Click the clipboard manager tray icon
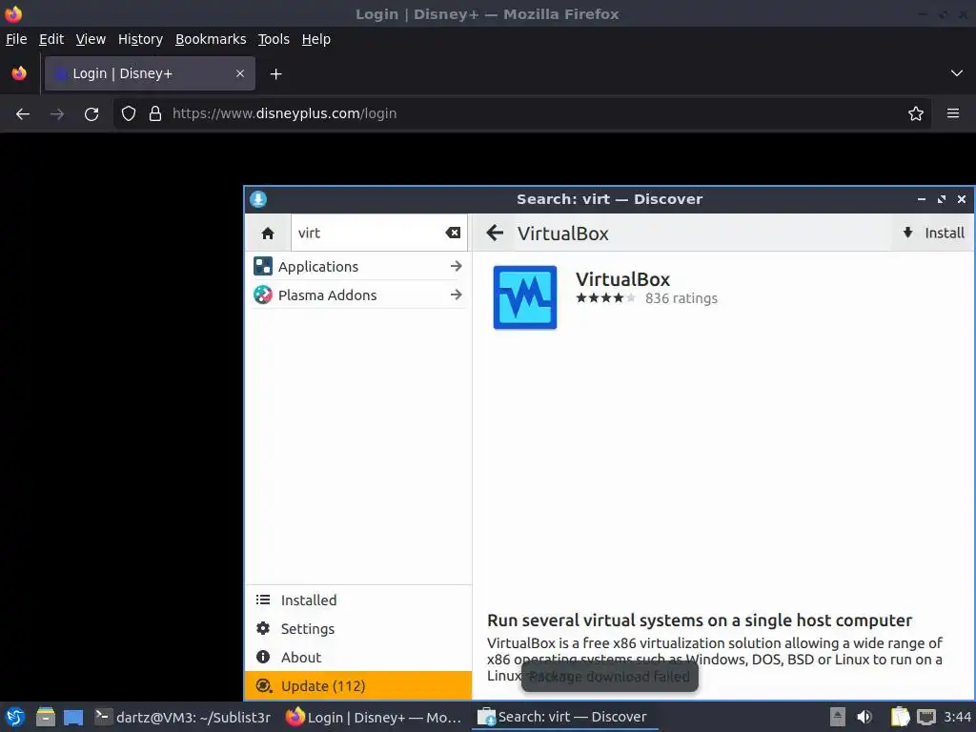Image resolution: width=976 pixels, height=732 pixels. tap(900, 717)
